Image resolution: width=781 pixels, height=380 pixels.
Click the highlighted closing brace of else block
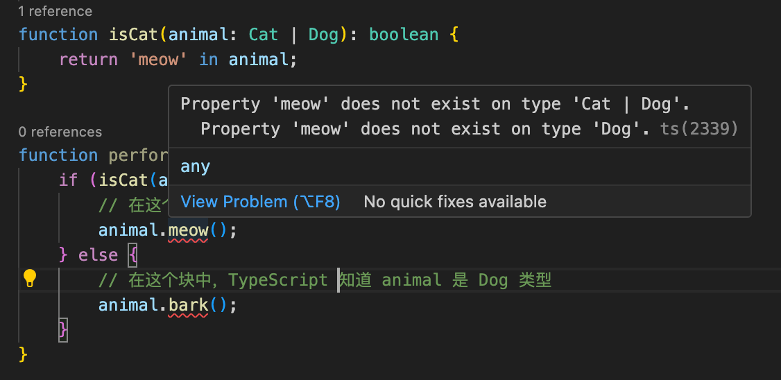(x=63, y=329)
